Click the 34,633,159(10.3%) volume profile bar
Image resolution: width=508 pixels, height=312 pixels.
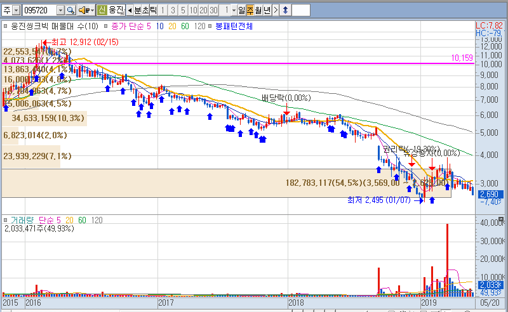[x=44, y=118]
